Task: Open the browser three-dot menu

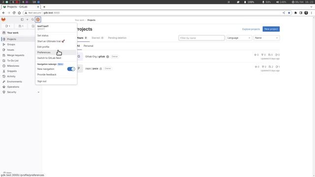Action: pos(312,13)
